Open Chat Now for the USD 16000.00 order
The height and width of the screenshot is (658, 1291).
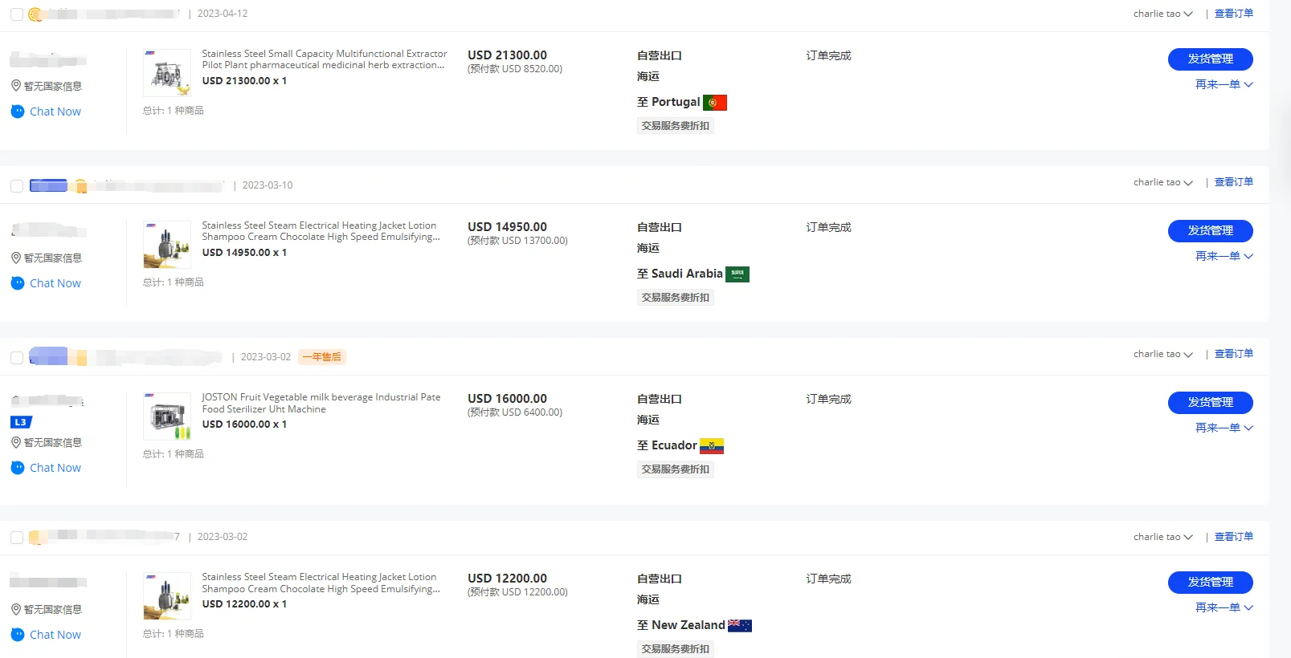55,468
